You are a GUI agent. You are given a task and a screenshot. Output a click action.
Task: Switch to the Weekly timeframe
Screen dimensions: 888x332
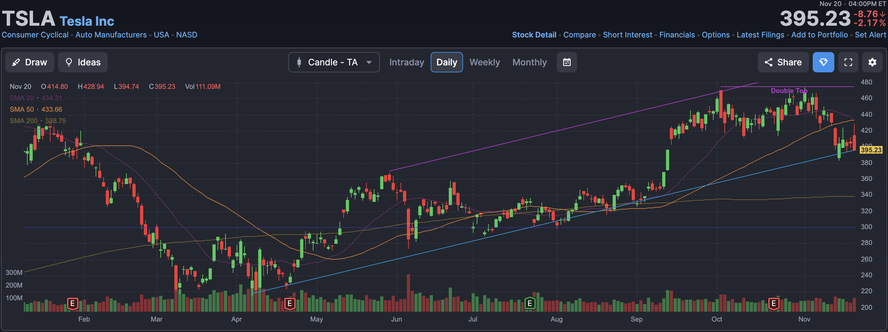click(484, 62)
